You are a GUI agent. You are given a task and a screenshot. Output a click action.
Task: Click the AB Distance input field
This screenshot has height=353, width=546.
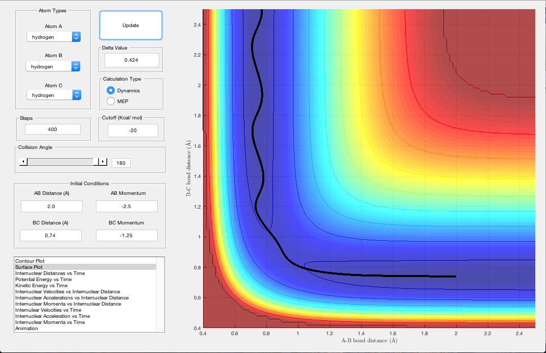51,206
